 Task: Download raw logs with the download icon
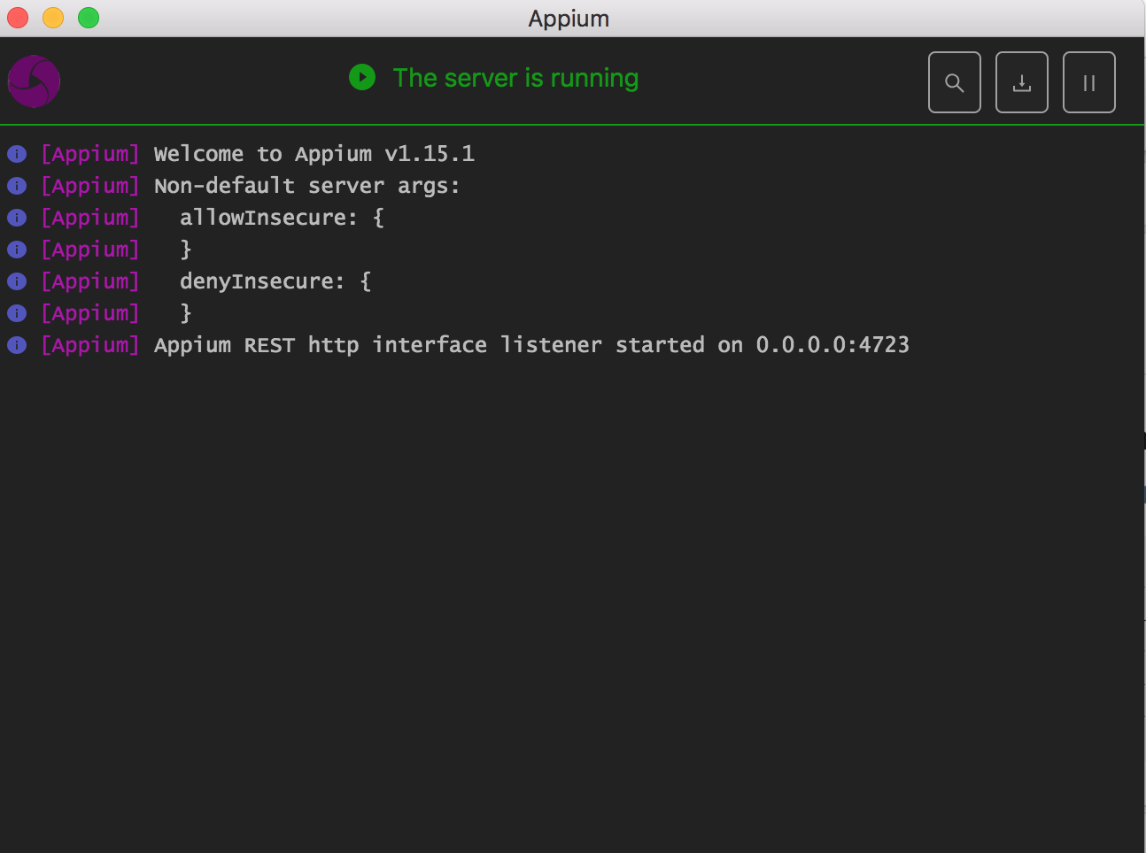point(1021,82)
